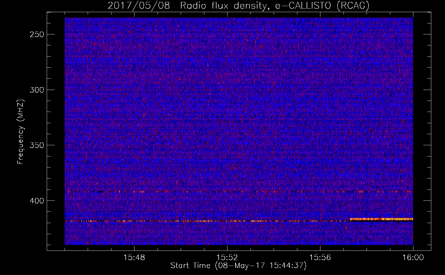This screenshot has width=445, height=275.
Task: Click the 350 frequency tick label
Action: click(37, 145)
